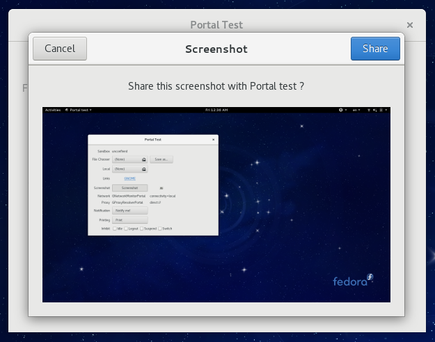
Task: Close the background Portal Test window
Action: 410,25
